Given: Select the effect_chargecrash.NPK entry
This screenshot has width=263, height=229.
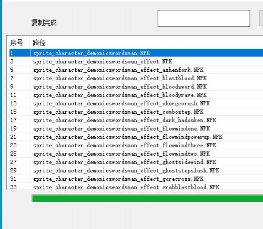Looking at the screenshot, I should point(136,103).
